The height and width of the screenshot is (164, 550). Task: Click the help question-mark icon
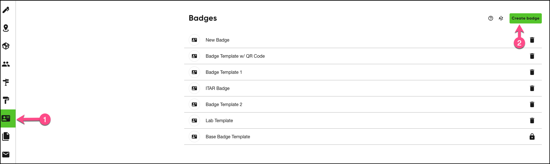[x=491, y=18]
